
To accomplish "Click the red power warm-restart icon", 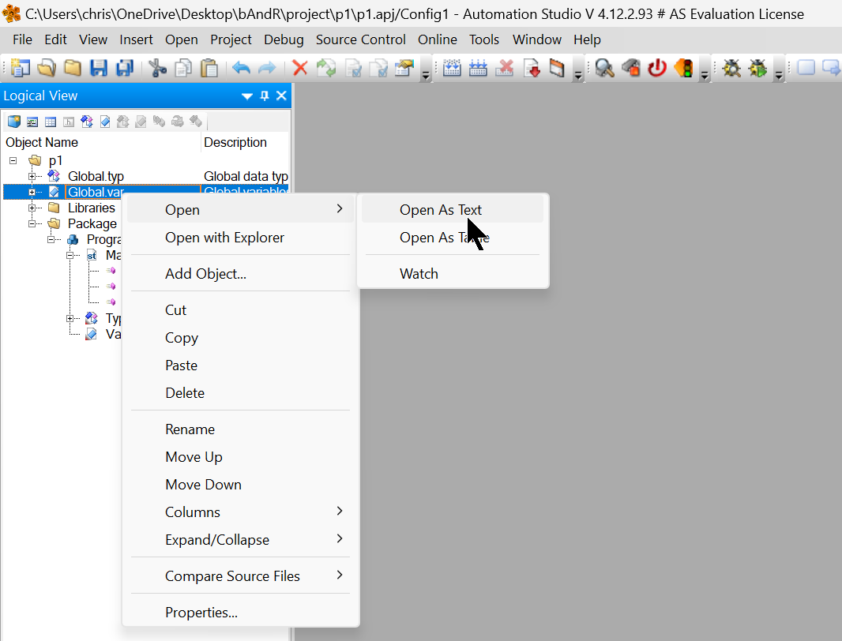I will [x=656, y=68].
